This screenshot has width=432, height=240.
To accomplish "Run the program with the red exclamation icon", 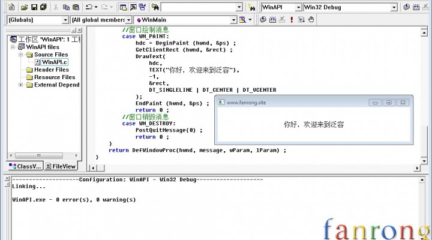I will point(292,20).
